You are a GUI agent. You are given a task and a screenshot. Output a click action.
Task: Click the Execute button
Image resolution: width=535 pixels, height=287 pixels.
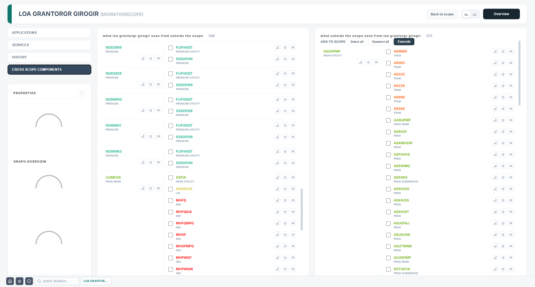[404, 42]
